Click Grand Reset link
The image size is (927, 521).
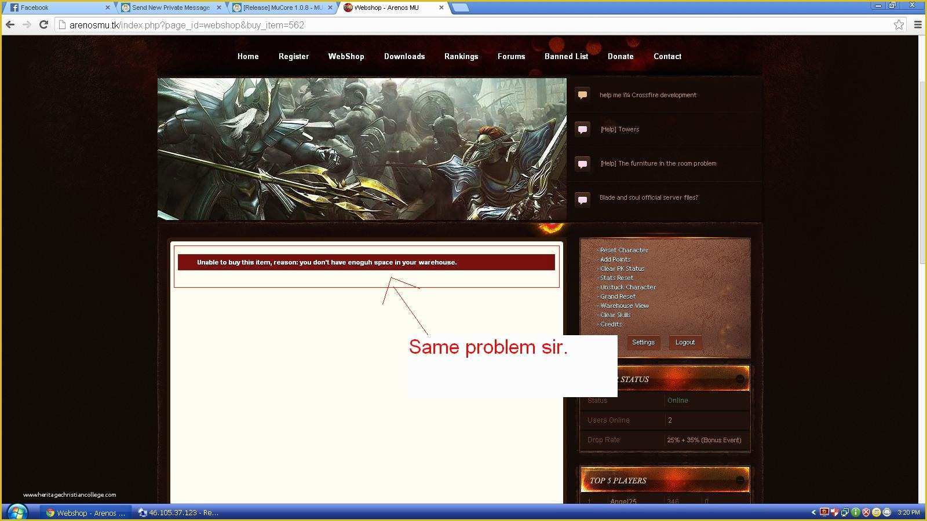tap(618, 296)
